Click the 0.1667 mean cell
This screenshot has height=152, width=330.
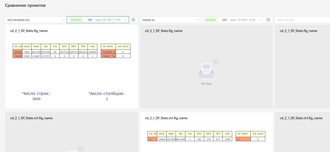point(36,56)
